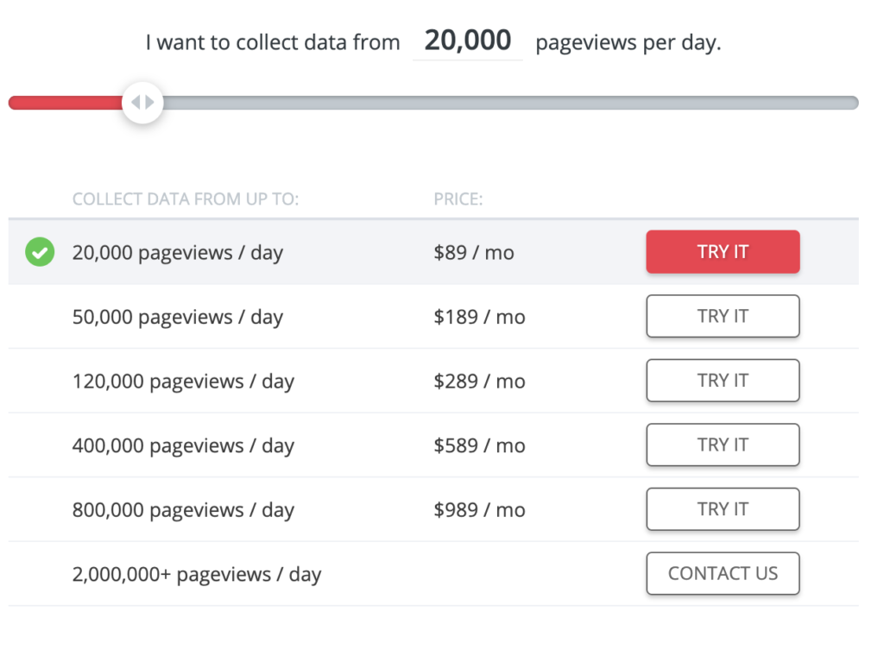The height and width of the screenshot is (656, 884).
Task: Click CONTACT US for 2,000,000+ pageviews
Action: coord(723,573)
